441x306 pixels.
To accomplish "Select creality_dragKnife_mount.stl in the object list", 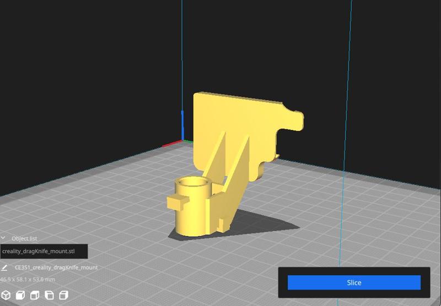I will tap(44, 252).
